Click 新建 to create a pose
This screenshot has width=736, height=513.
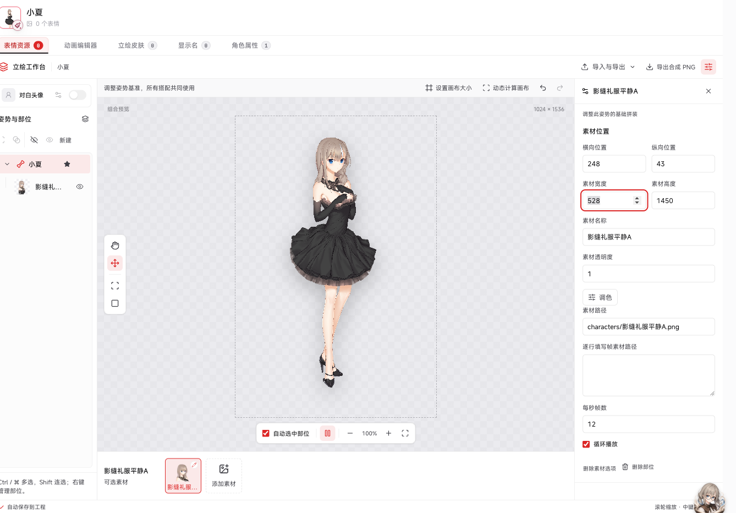pyautogui.click(x=65, y=140)
